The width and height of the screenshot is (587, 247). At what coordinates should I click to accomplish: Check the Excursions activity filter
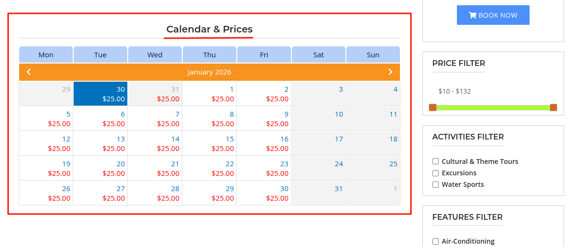435,173
